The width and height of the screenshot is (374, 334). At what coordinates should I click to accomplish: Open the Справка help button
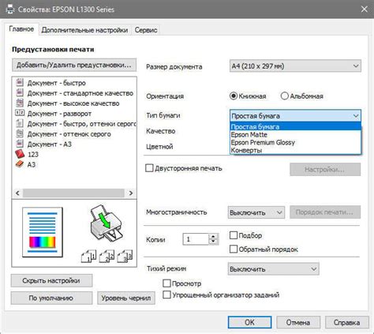click(346, 322)
